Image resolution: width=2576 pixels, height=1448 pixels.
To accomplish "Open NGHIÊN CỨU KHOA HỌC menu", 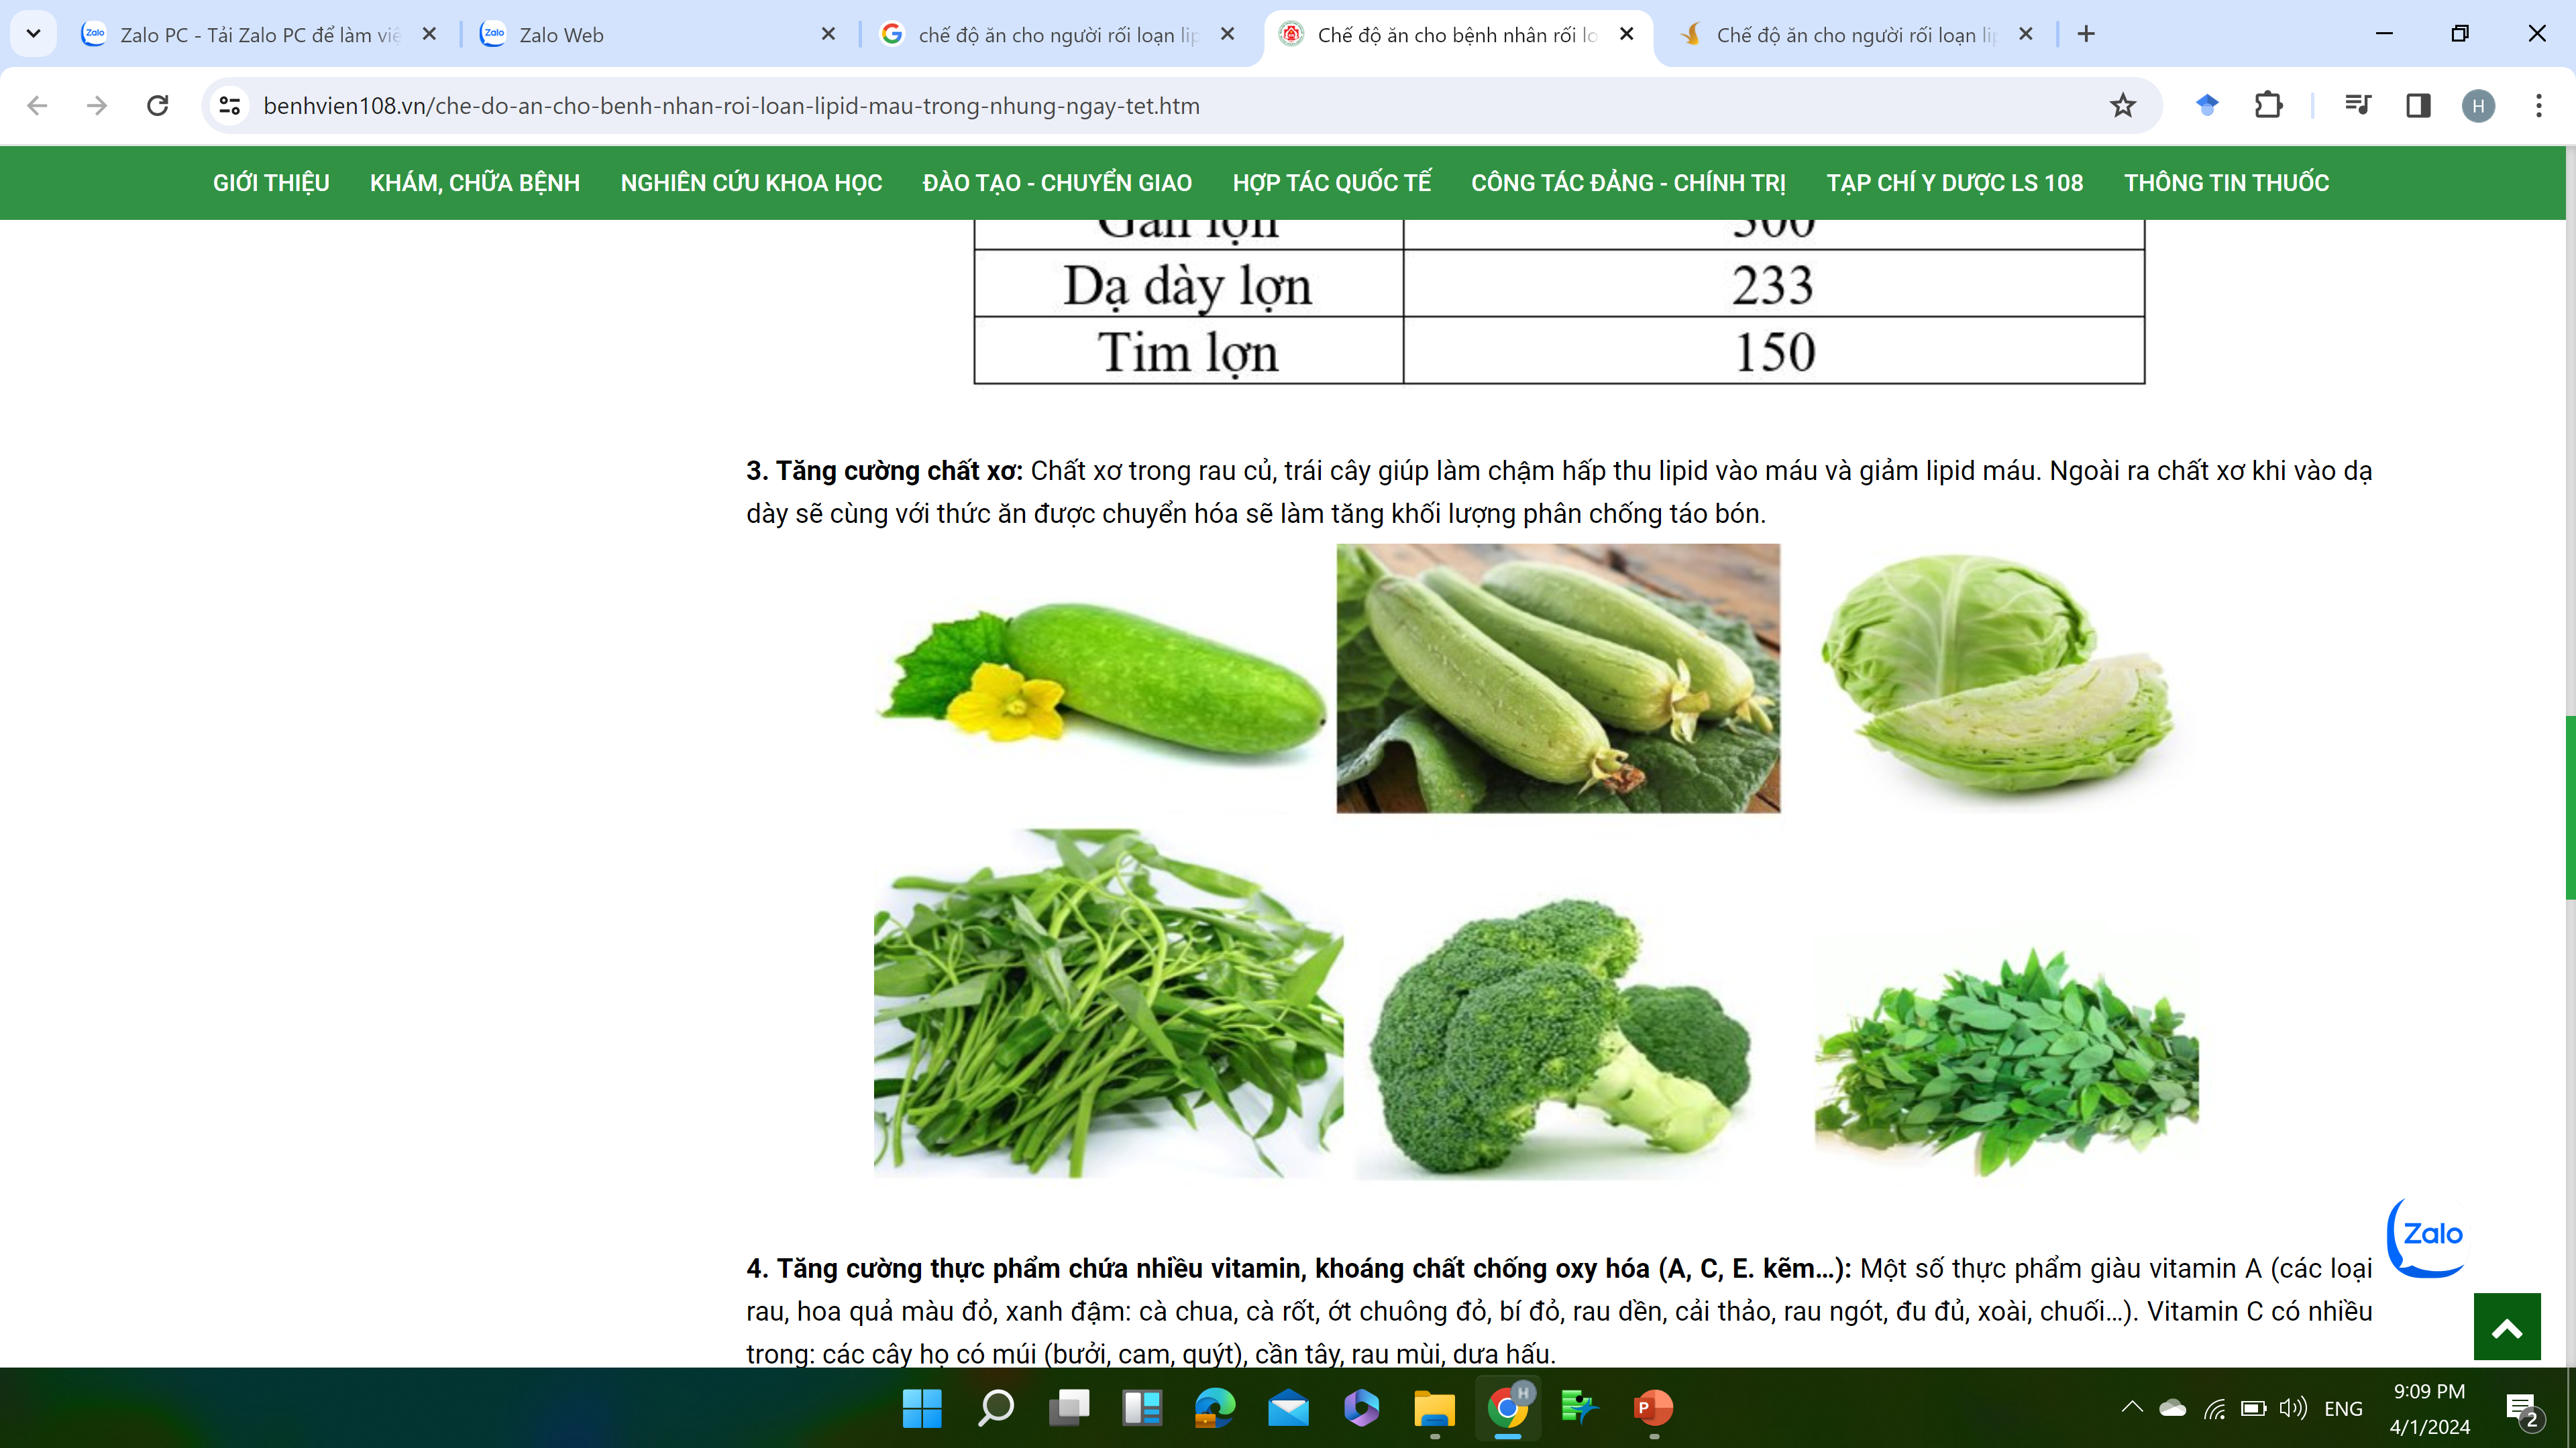I will (751, 183).
